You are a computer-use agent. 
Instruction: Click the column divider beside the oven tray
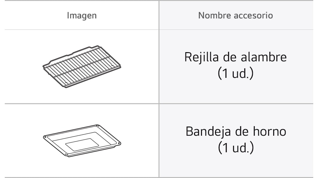tap(159, 141)
